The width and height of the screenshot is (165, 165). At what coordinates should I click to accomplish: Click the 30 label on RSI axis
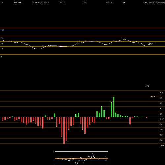tap(2, 49)
